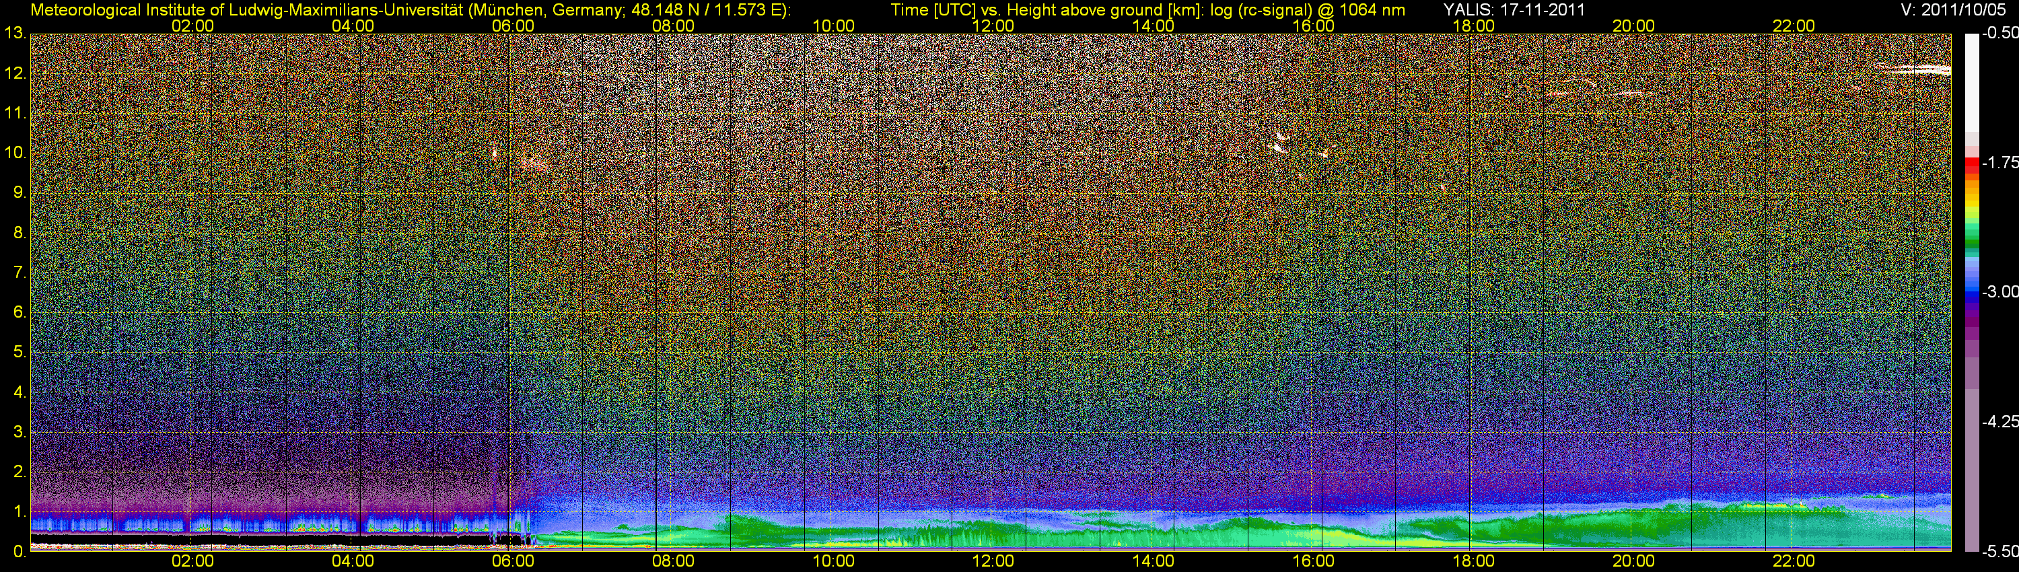Click the 3 km height axis label
This screenshot has height=572, width=2019.
pos(20,433)
